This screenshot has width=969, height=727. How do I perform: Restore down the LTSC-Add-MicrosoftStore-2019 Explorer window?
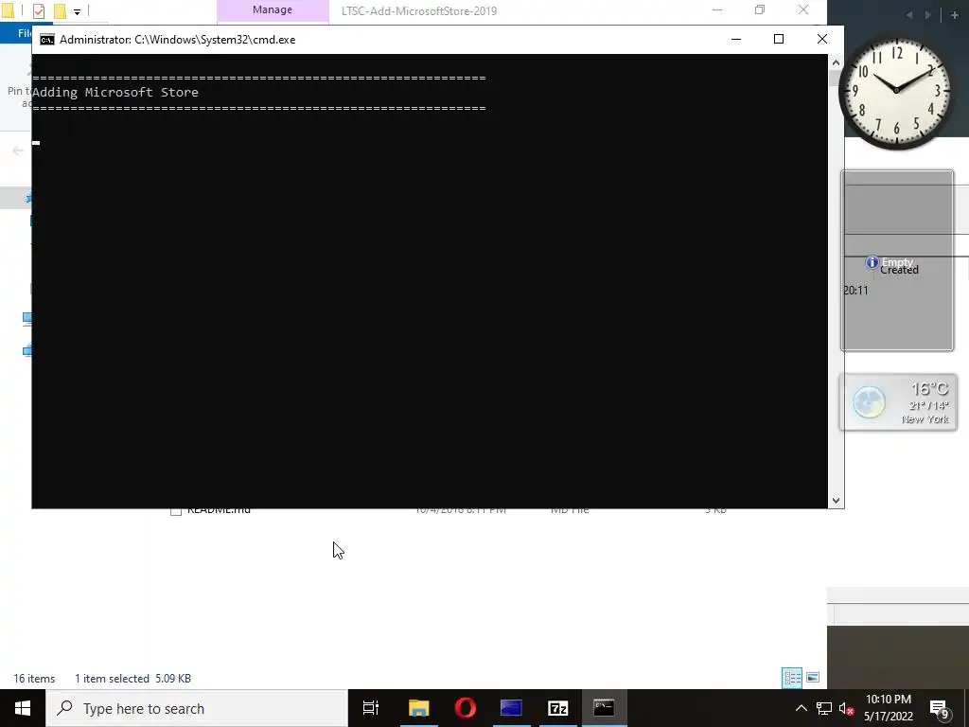(760, 9)
